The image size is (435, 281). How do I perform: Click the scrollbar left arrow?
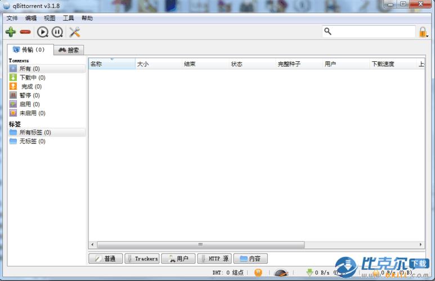point(92,244)
